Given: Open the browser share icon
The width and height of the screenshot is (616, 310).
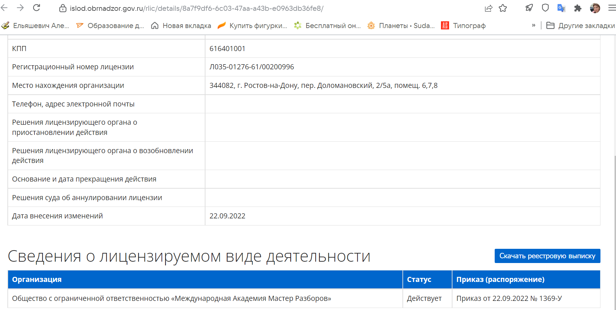Looking at the screenshot, I should click(x=489, y=8).
